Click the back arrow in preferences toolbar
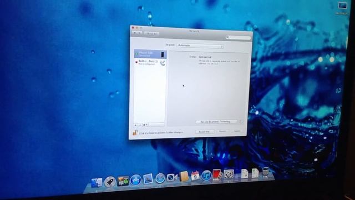The height and width of the screenshot is (200, 355). [135, 33]
